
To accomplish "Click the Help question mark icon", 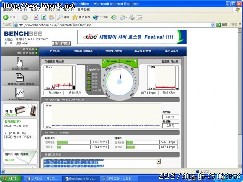I will click(135, 62).
